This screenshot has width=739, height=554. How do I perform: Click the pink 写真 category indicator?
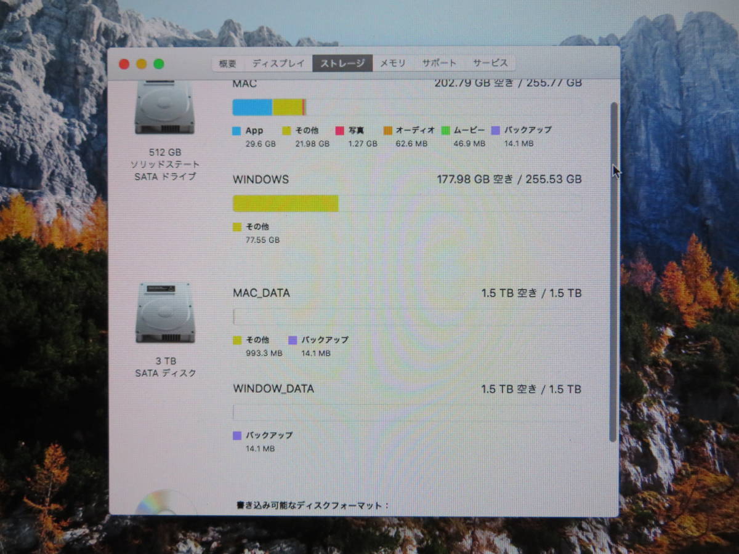[339, 130]
